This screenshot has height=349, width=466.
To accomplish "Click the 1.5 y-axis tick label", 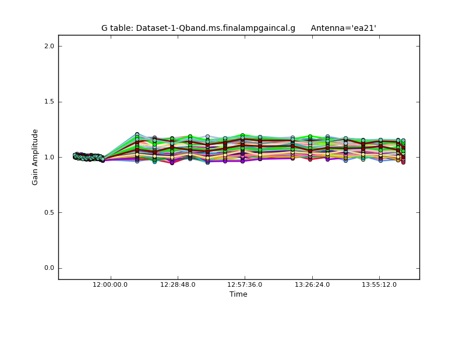I will click(x=50, y=102).
